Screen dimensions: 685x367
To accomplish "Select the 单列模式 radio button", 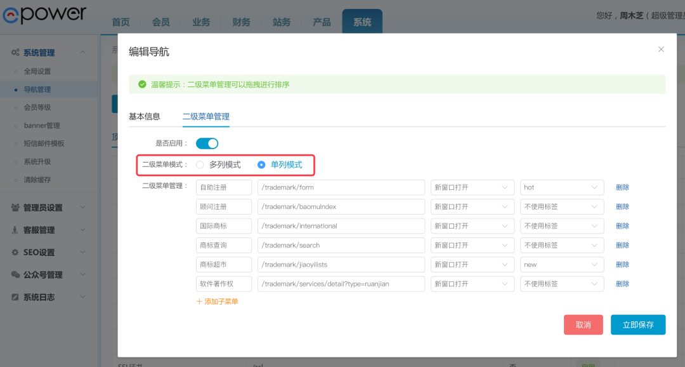I will coord(261,165).
